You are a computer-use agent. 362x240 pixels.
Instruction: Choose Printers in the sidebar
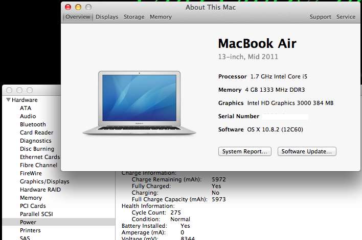(31, 230)
